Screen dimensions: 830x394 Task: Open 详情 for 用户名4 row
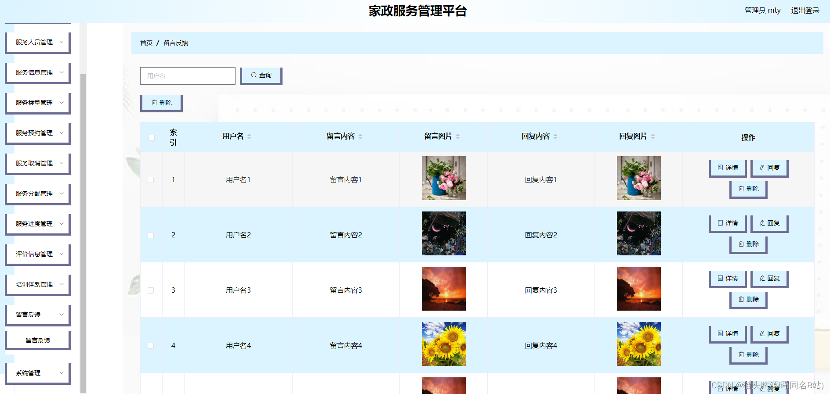pos(728,334)
